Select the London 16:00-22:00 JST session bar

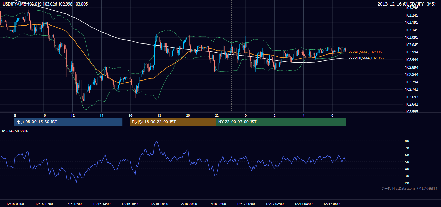(173, 122)
